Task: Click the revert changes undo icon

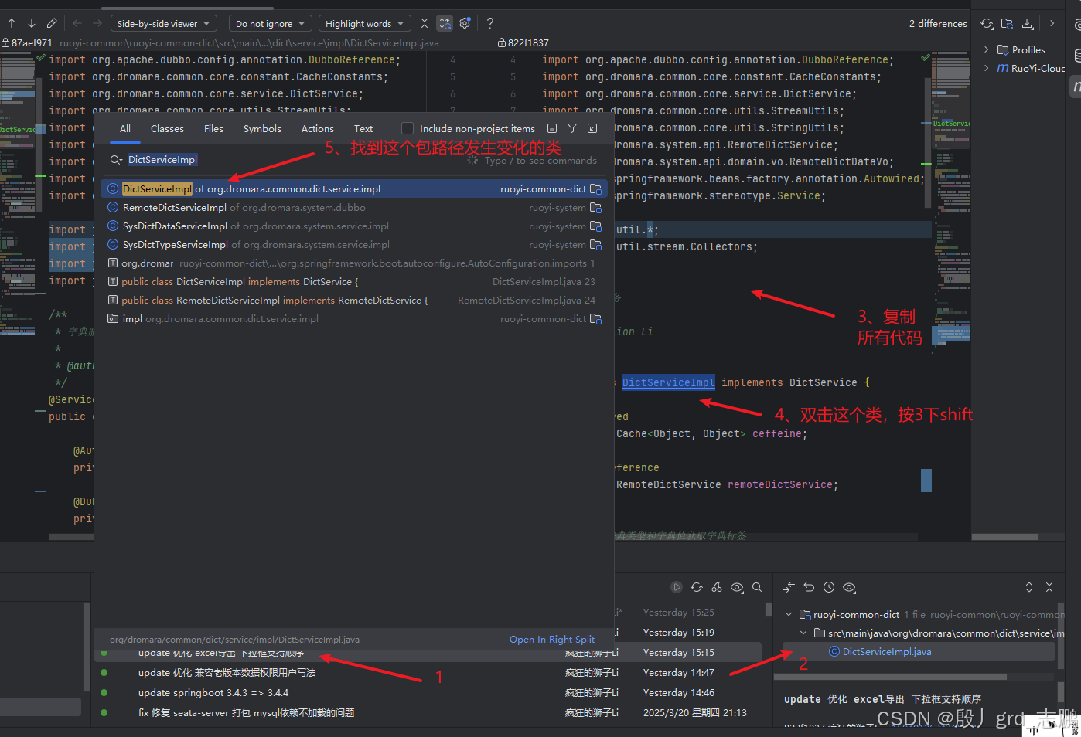Action: pyautogui.click(x=809, y=587)
